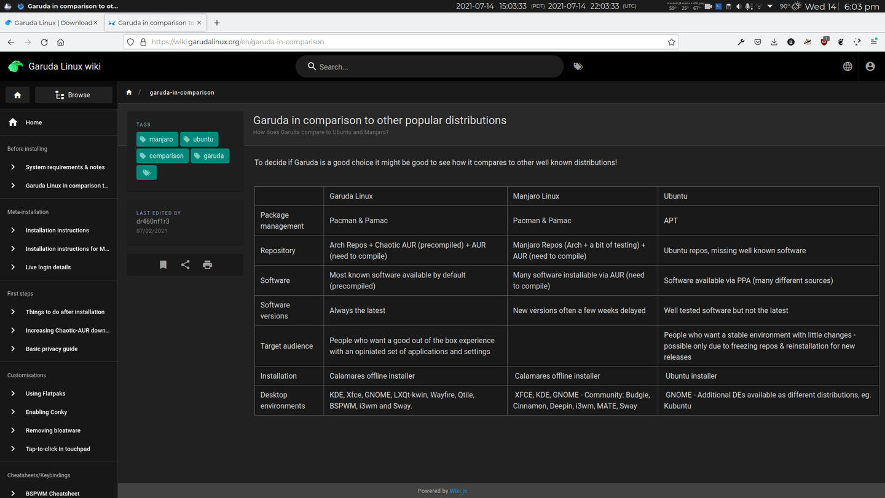This screenshot has width=885, height=498.
Task: Open BSPWM Cheatsheet sidebar item
Action: pyautogui.click(x=58, y=493)
